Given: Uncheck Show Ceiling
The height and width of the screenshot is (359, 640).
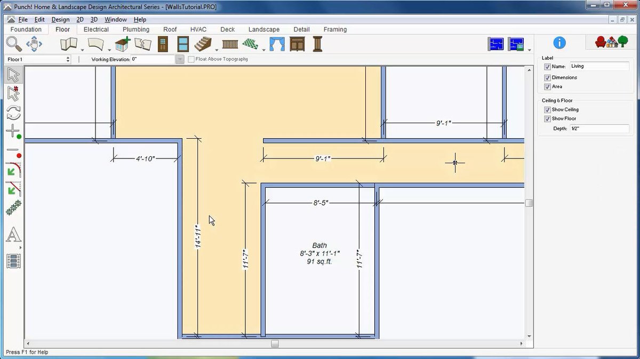Looking at the screenshot, I should tap(547, 110).
